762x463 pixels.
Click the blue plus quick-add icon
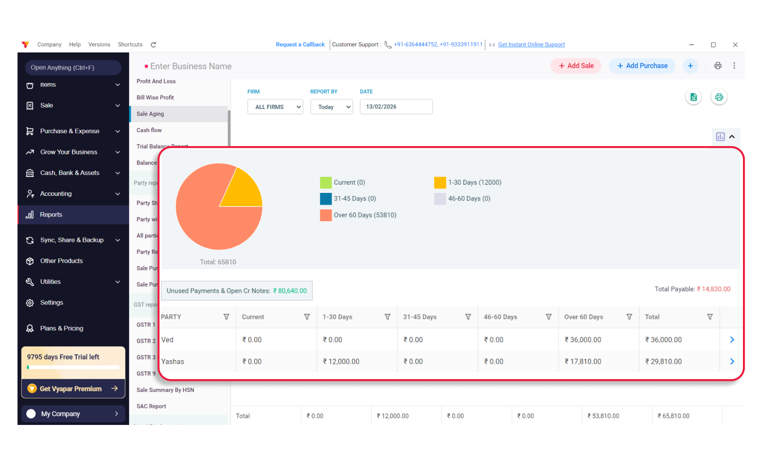pyautogui.click(x=690, y=66)
